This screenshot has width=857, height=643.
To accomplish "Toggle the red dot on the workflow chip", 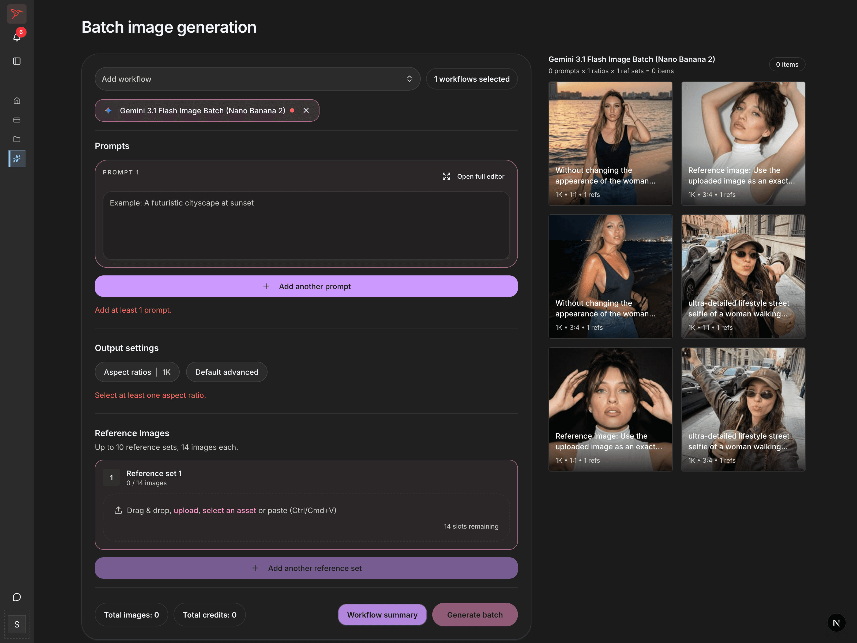I will tap(292, 110).
